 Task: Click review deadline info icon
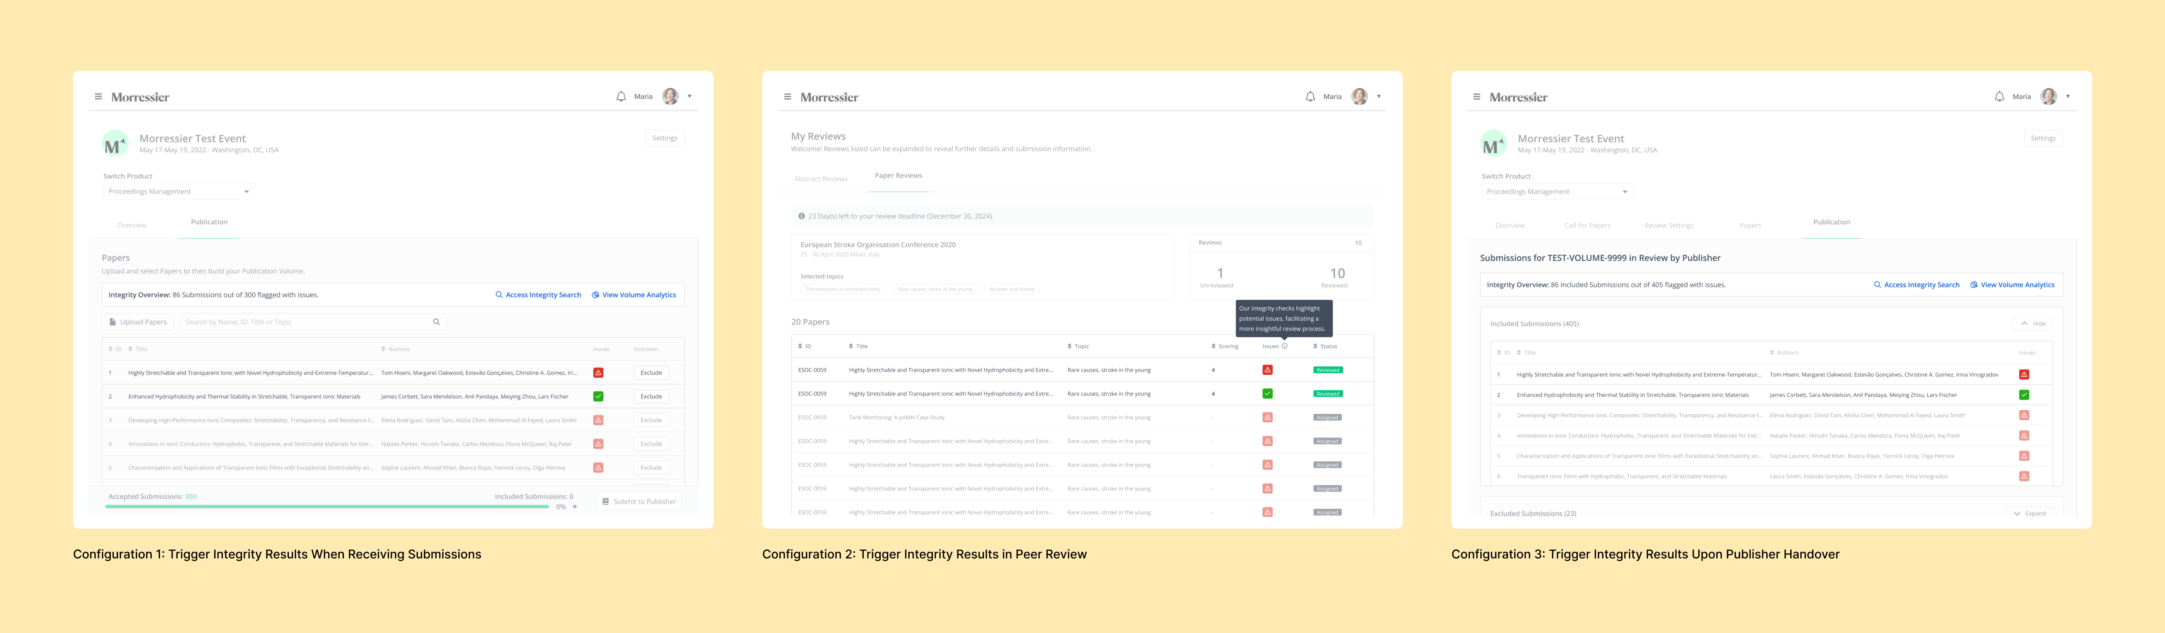coord(801,216)
